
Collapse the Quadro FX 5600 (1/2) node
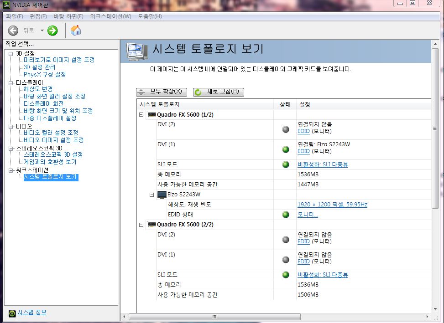coord(141,115)
